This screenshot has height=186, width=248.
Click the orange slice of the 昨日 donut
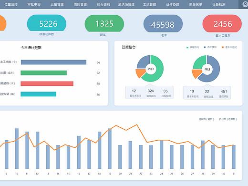(140, 73)
